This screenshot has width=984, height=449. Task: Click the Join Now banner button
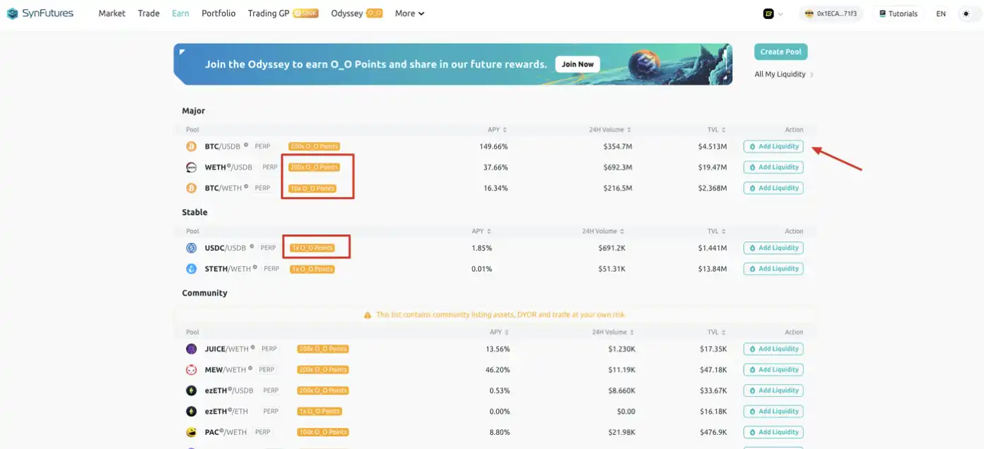[x=577, y=64]
